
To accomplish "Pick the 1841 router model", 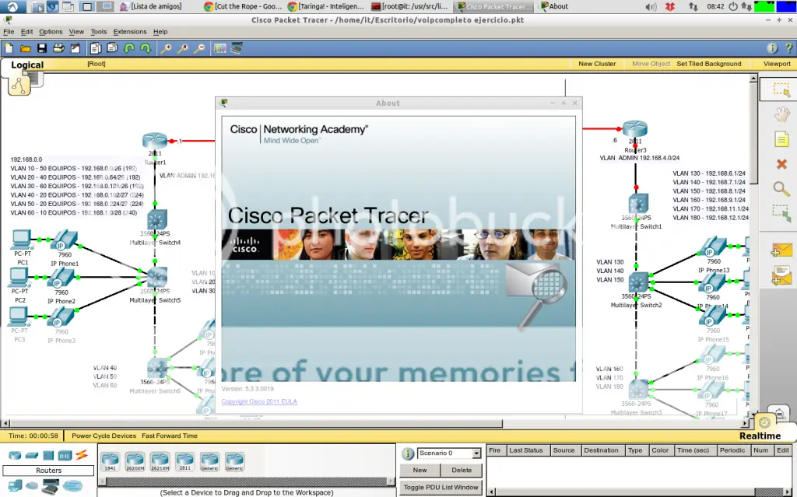I will click(110, 461).
